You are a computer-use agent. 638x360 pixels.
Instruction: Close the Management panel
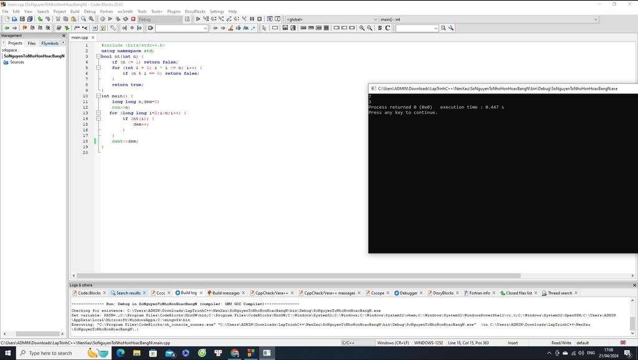(x=64, y=36)
